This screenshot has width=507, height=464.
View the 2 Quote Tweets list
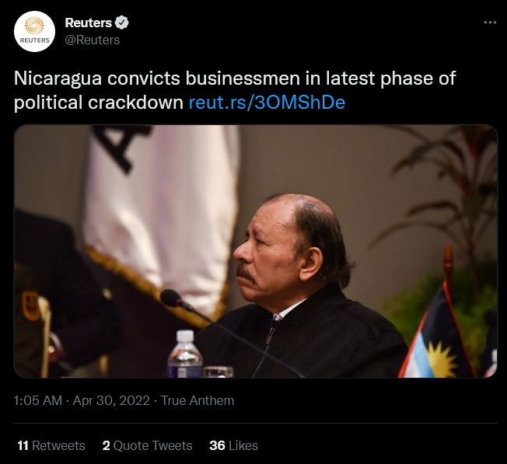[147, 445]
